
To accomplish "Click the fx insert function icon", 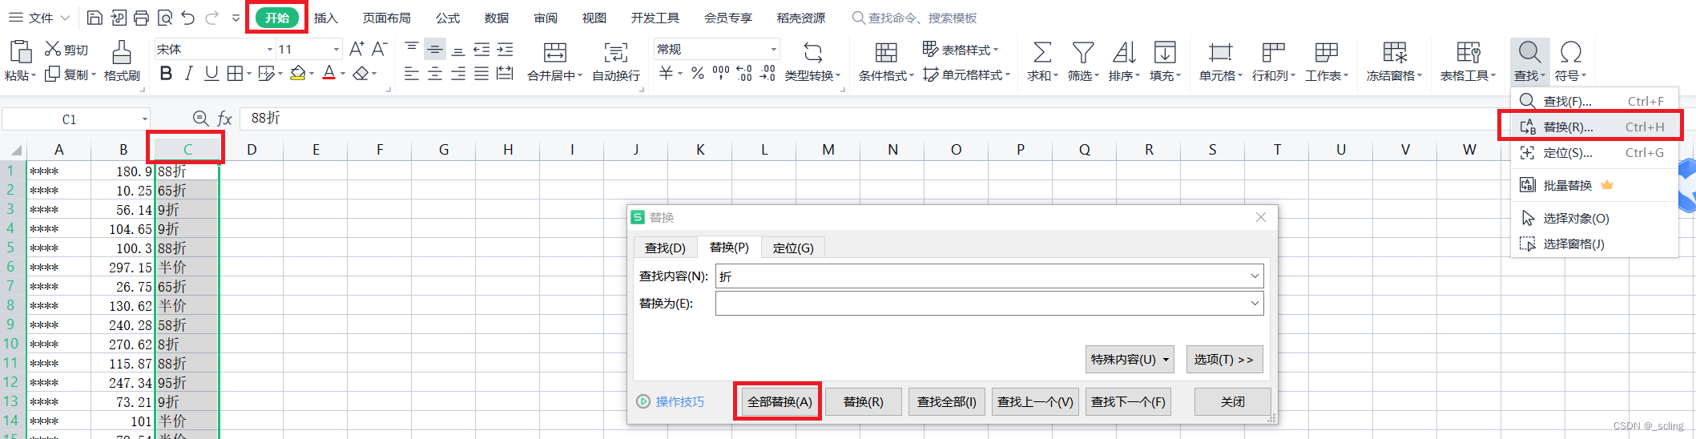I will (x=225, y=119).
